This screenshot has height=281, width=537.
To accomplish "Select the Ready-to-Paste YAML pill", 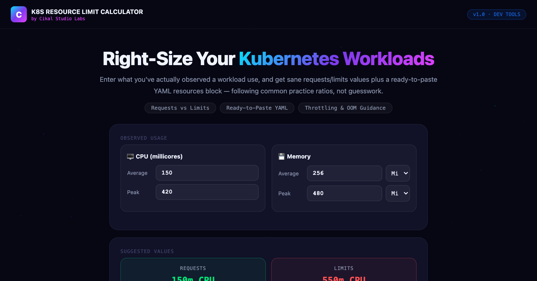I will pyautogui.click(x=257, y=108).
